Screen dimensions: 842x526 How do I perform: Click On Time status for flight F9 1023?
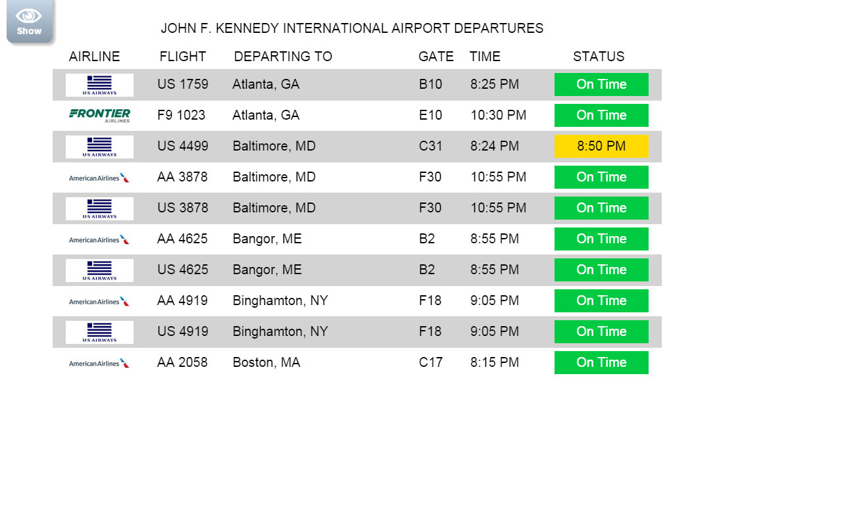click(601, 115)
